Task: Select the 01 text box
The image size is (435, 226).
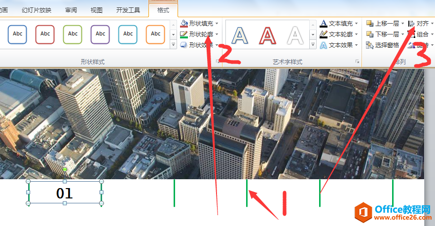Action: pyautogui.click(x=65, y=193)
